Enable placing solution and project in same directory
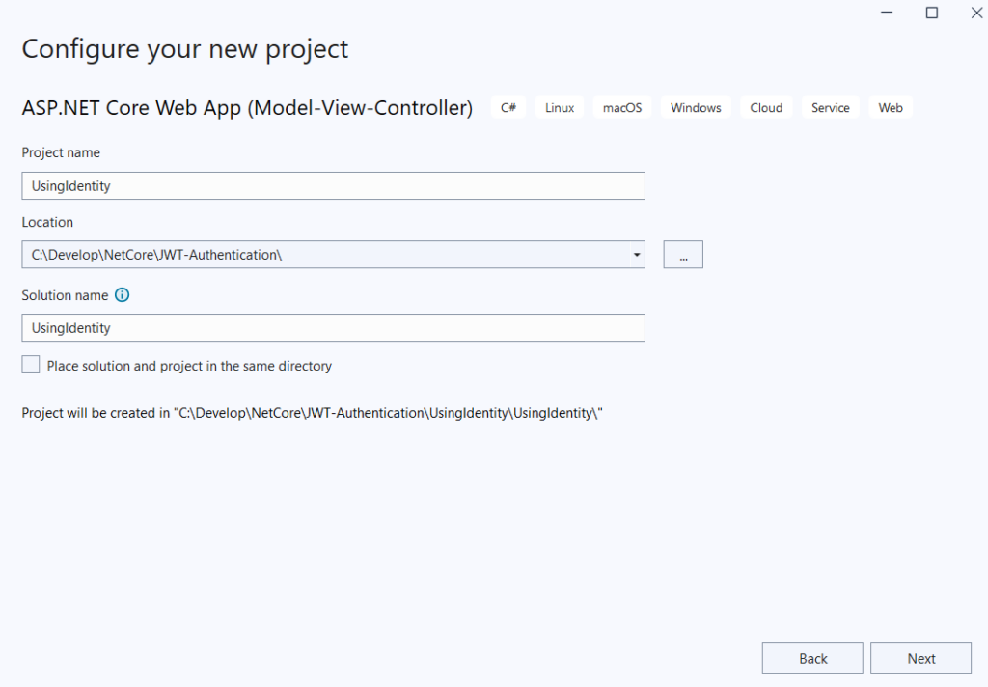 click(31, 365)
